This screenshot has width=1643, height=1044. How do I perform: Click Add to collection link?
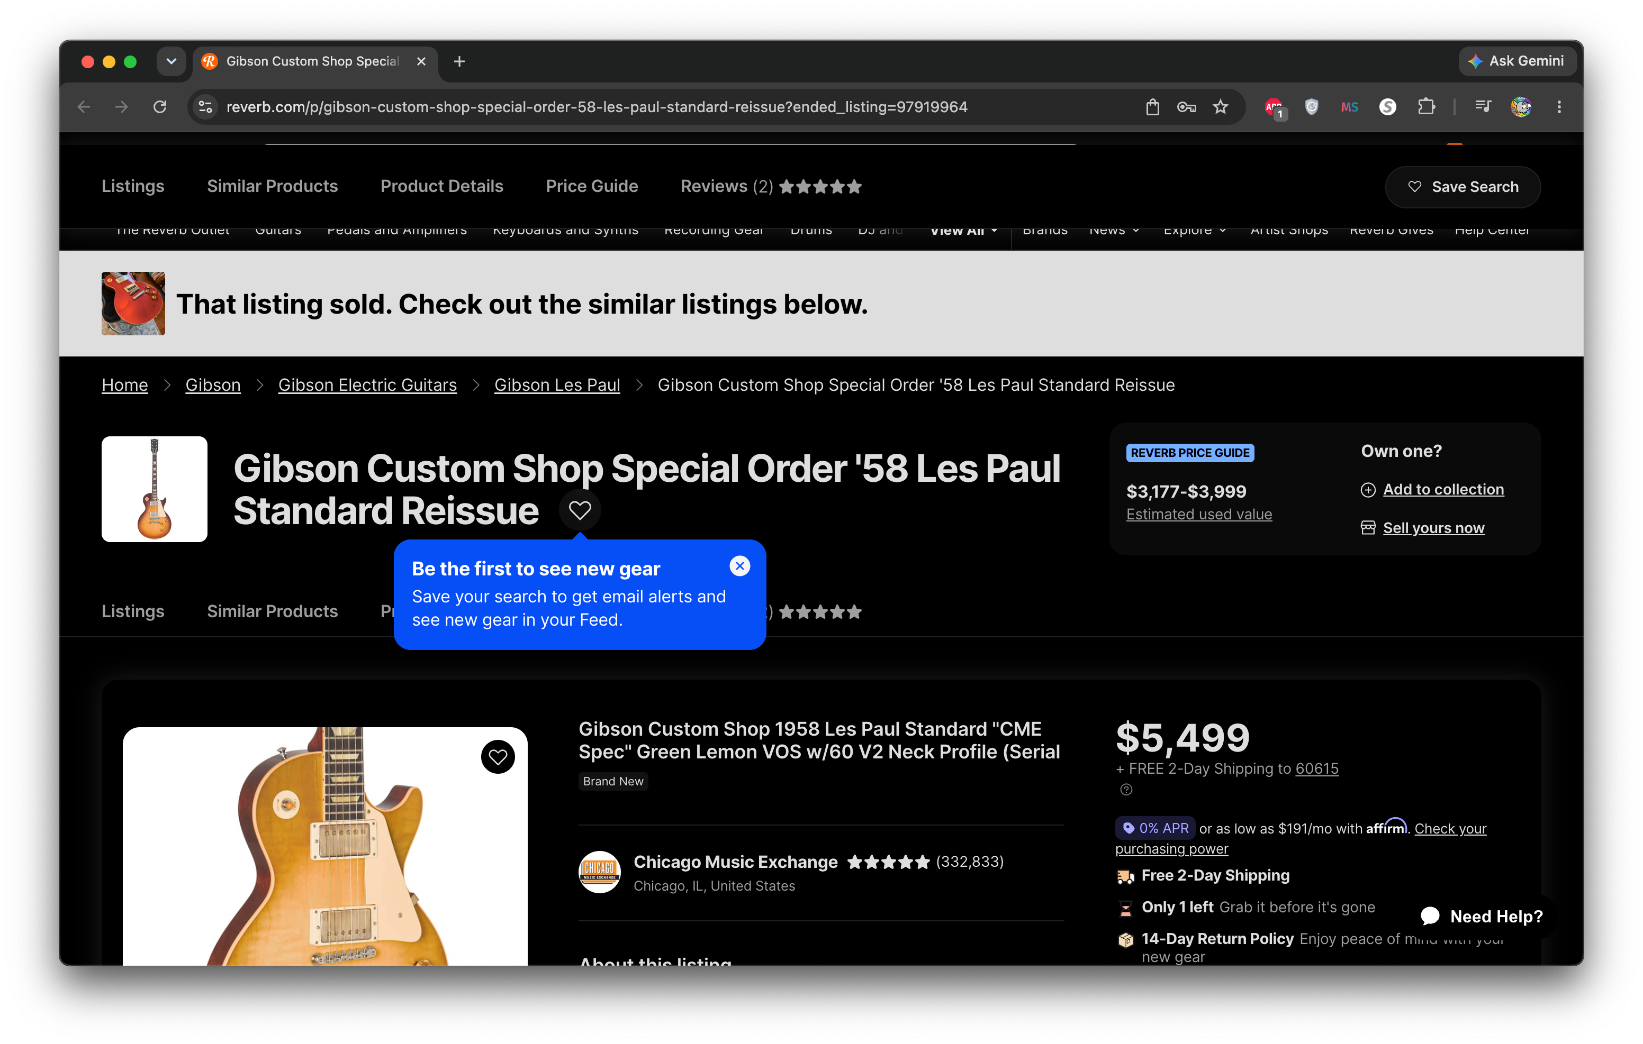tap(1443, 489)
